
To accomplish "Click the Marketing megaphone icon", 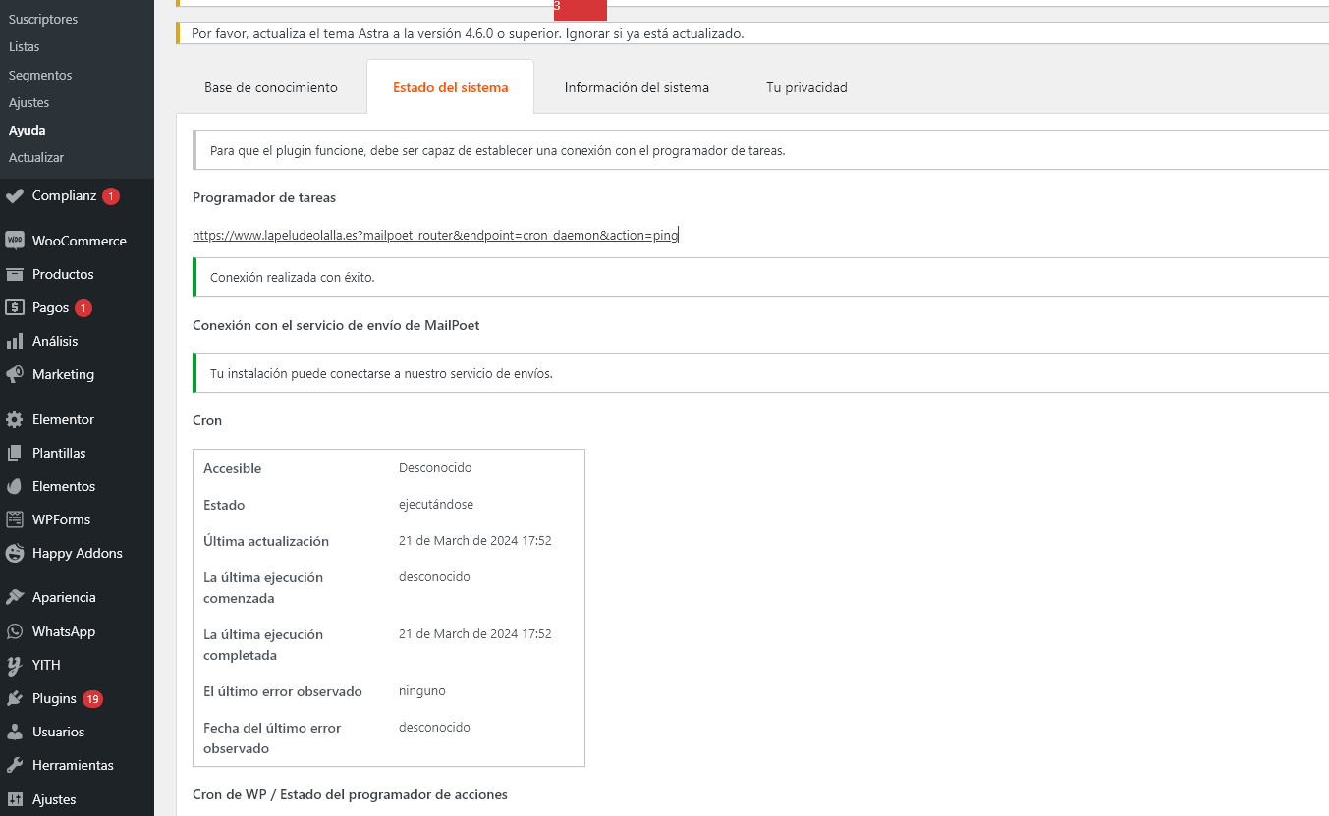I will (x=15, y=374).
